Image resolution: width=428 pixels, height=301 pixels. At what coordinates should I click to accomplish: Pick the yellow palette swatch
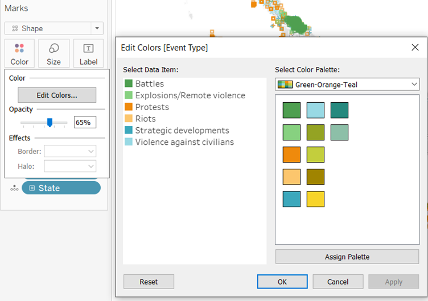(315, 199)
